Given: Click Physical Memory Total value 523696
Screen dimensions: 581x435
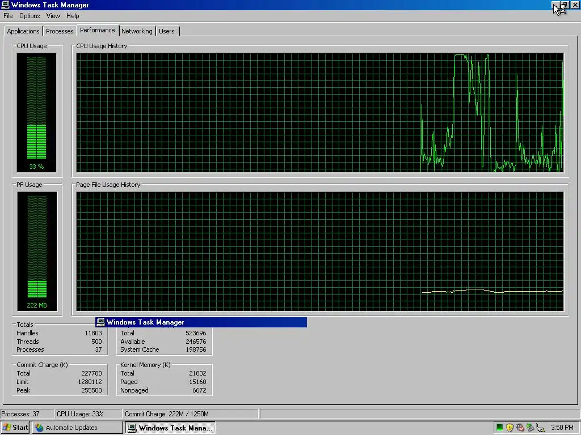Looking at the screenshot, I should 196,333.
